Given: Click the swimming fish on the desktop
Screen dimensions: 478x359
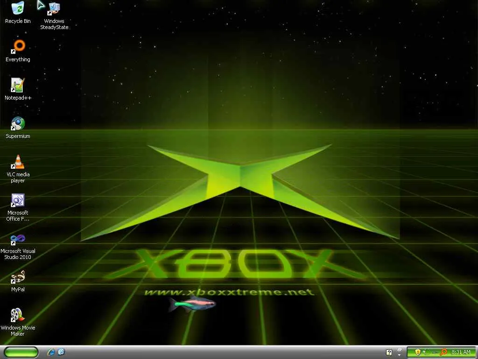Looking at the screenshot, I should [x=192, y=304].
